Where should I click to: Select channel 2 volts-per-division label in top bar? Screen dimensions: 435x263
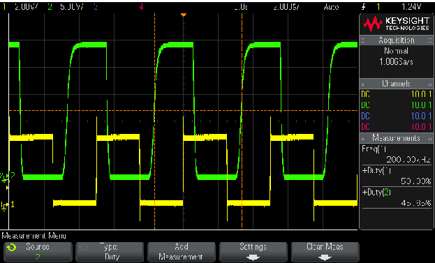coord(71,7)
